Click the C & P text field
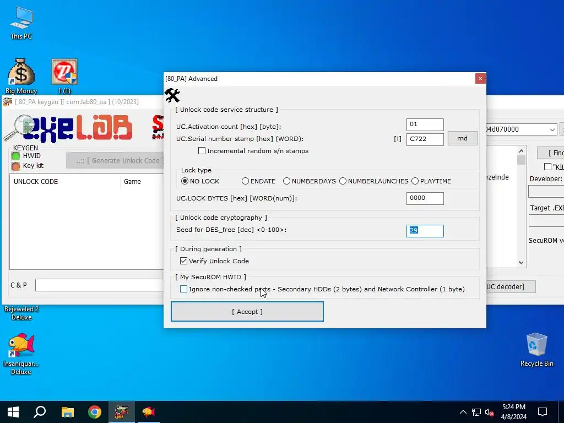This screenshot has width=564, height=423. [99, 285]
